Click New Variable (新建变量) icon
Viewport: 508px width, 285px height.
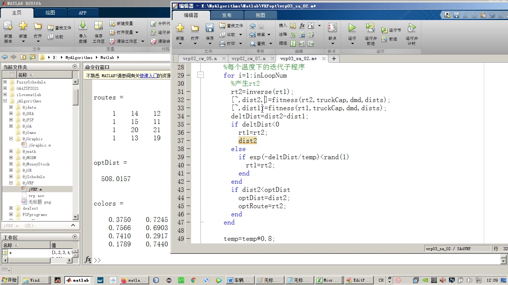[121, 23]
